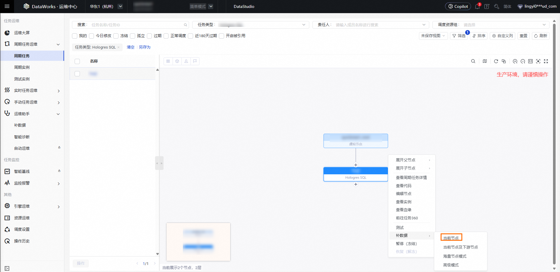Open the 任务类型 dropdown
The width and height of the screenshot is (560, 272).
pos(251,25)
